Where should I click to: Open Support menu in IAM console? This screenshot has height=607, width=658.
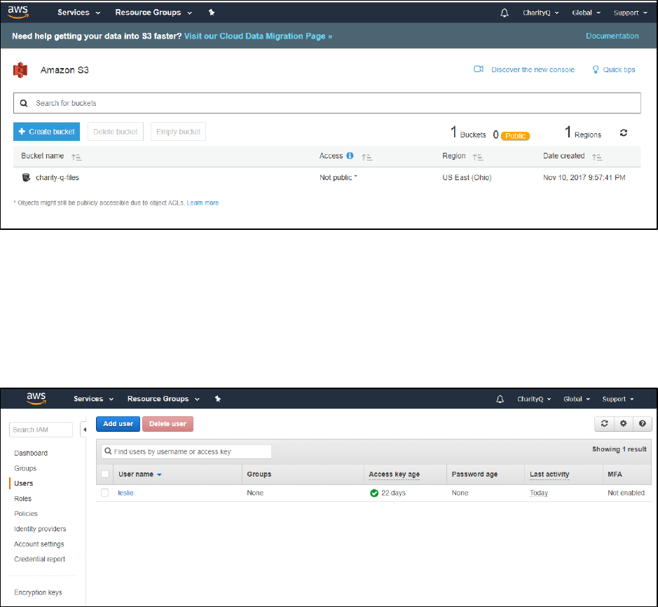coord(618,400)
